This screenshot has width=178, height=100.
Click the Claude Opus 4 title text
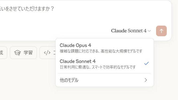coord(75,45)
